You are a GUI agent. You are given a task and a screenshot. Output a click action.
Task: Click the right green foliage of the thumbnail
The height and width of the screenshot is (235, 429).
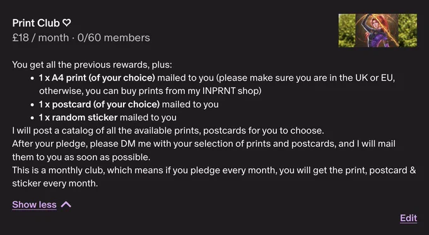click(408, 31)
